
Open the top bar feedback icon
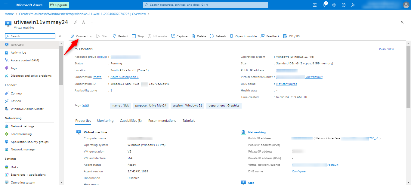(353, 5)
